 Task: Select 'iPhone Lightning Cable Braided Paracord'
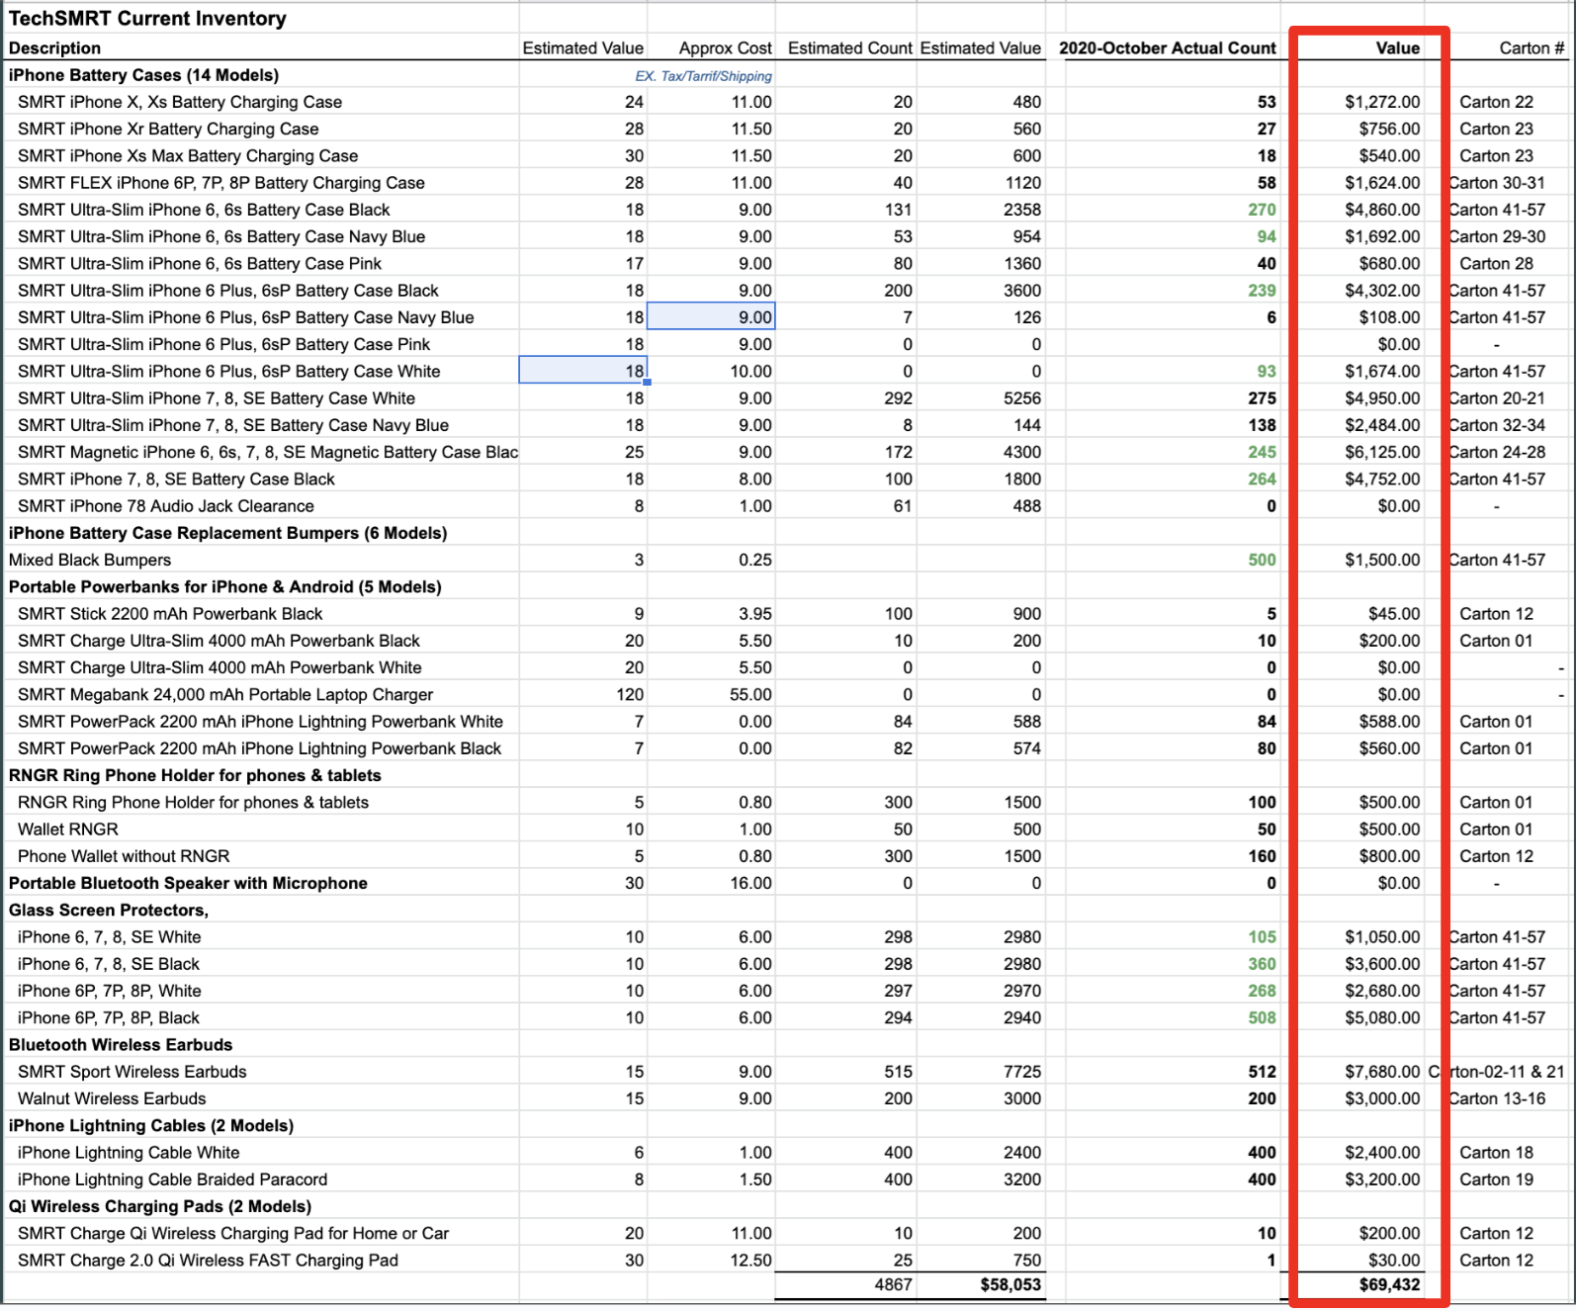click(x=172, y=1180)
